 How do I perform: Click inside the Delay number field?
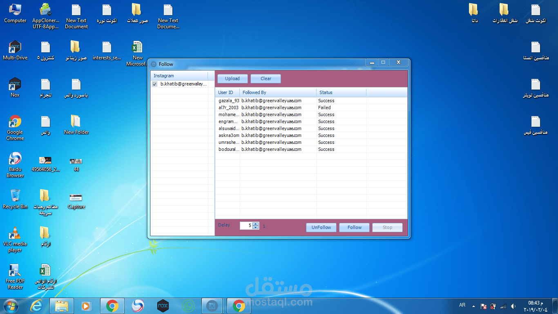point(246,225)
